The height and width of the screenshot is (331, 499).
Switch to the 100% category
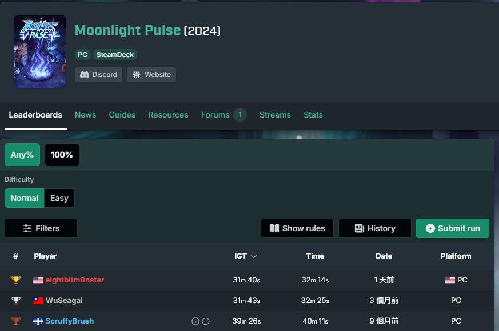62,155
